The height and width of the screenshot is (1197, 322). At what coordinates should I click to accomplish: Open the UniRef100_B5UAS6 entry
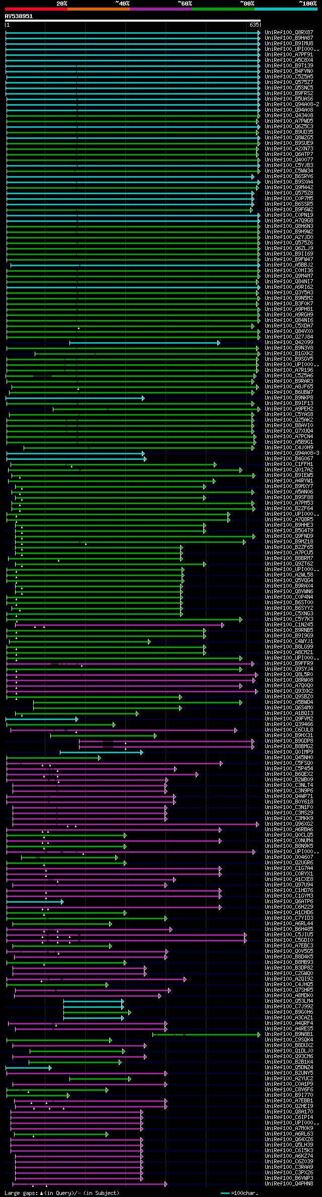pyautogui.click(x=289, y=99)
